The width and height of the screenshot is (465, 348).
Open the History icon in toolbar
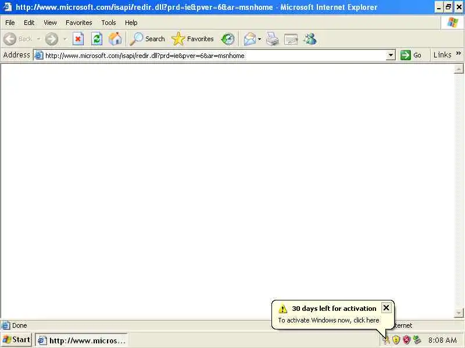(x=228, y=39)
